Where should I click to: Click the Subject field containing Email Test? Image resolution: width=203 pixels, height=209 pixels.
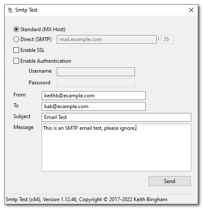[x=116, y=117]
